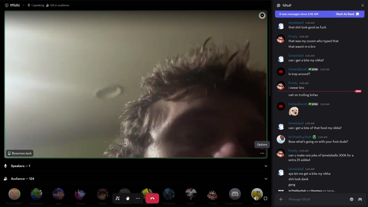The height and width of the screenshot is (207, 368).
Task: Click the Speakers microphone icon
Action: tap(5, 166)
